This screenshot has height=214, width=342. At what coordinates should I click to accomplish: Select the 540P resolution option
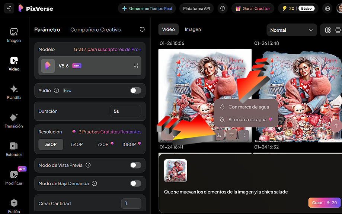tap(77, 144)
